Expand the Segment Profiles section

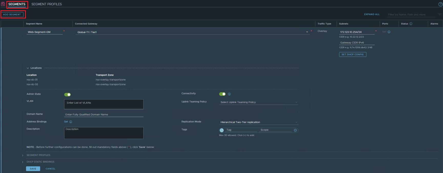[23, 155]
